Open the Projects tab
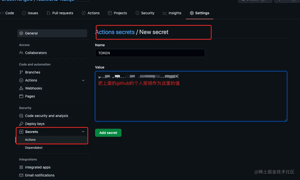Image resolution: width=300 pixels, height=180 pixels. coord(117,13)
